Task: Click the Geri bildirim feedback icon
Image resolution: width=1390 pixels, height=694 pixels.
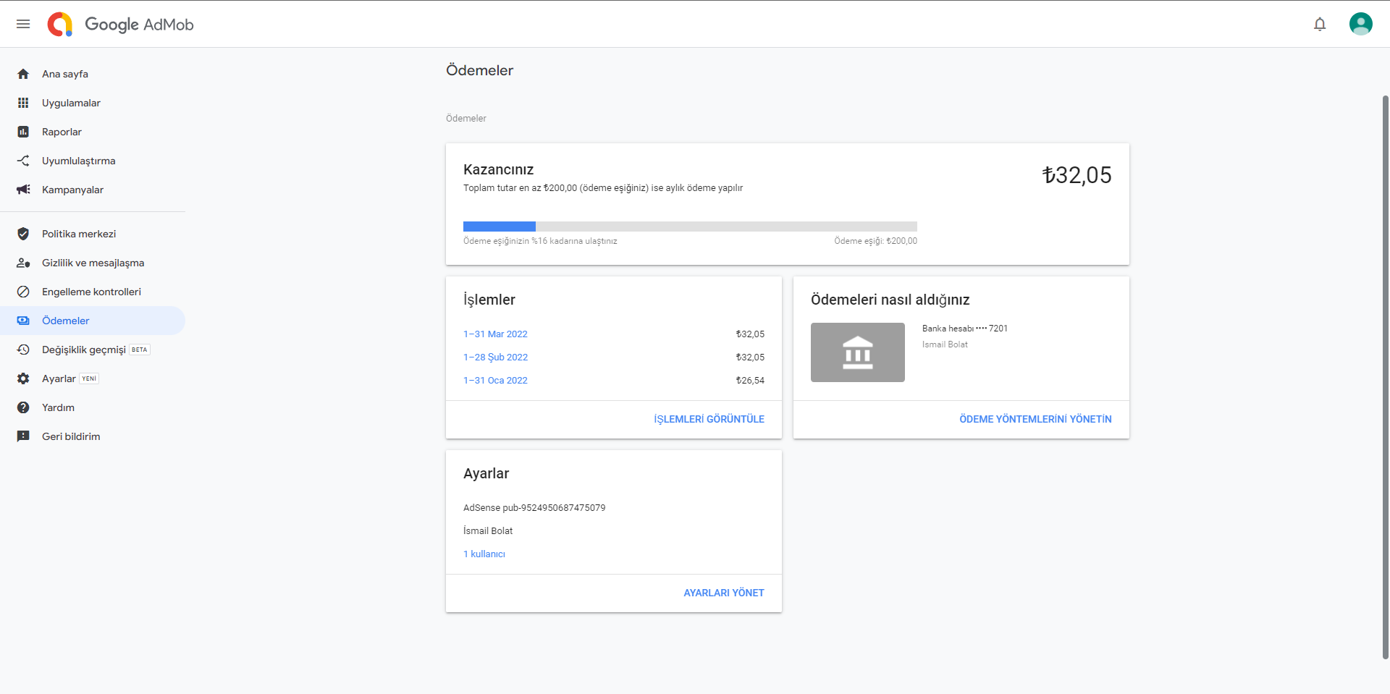Action: (x=23, y=436)
